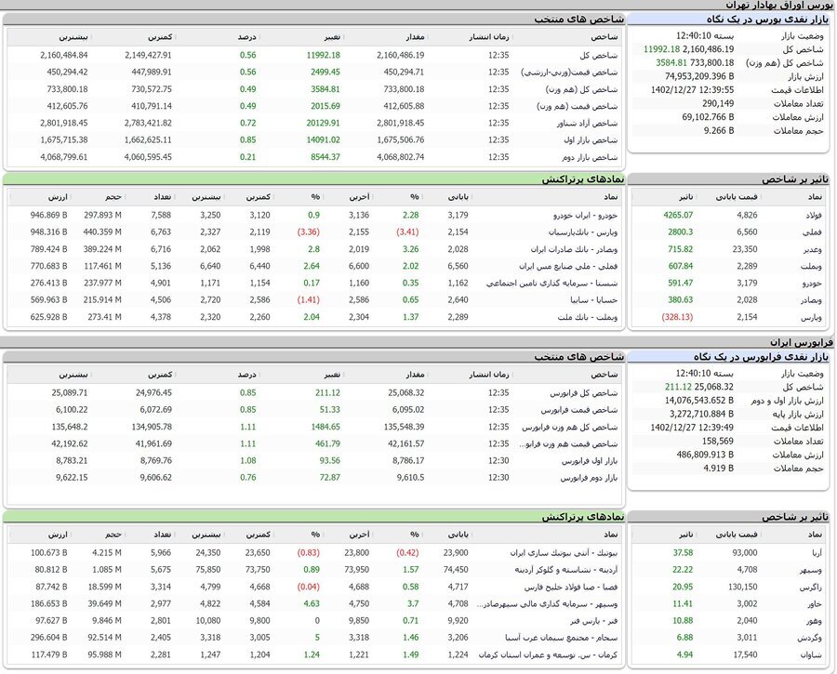
Task: Select volume 440.359 M for وپارس
Action: tap(102, 232)
